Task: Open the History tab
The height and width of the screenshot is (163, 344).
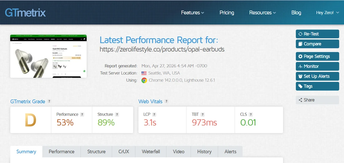Action: [204, 152]
